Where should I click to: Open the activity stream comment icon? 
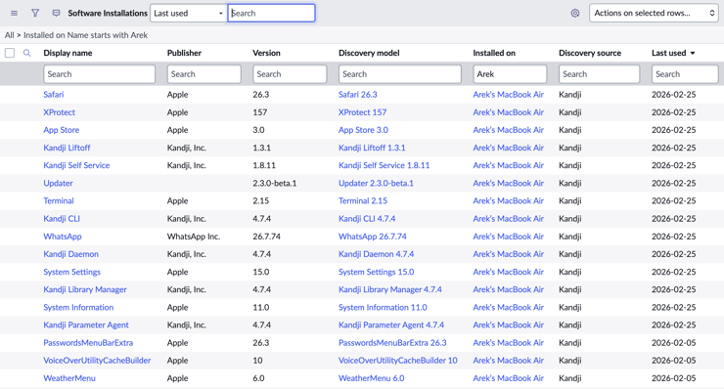click(x=57, y=14)
